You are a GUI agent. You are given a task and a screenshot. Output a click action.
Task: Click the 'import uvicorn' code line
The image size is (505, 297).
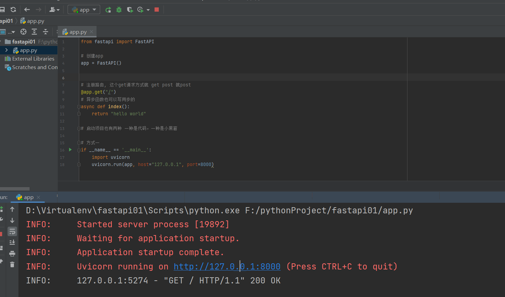tap(110, 157)
